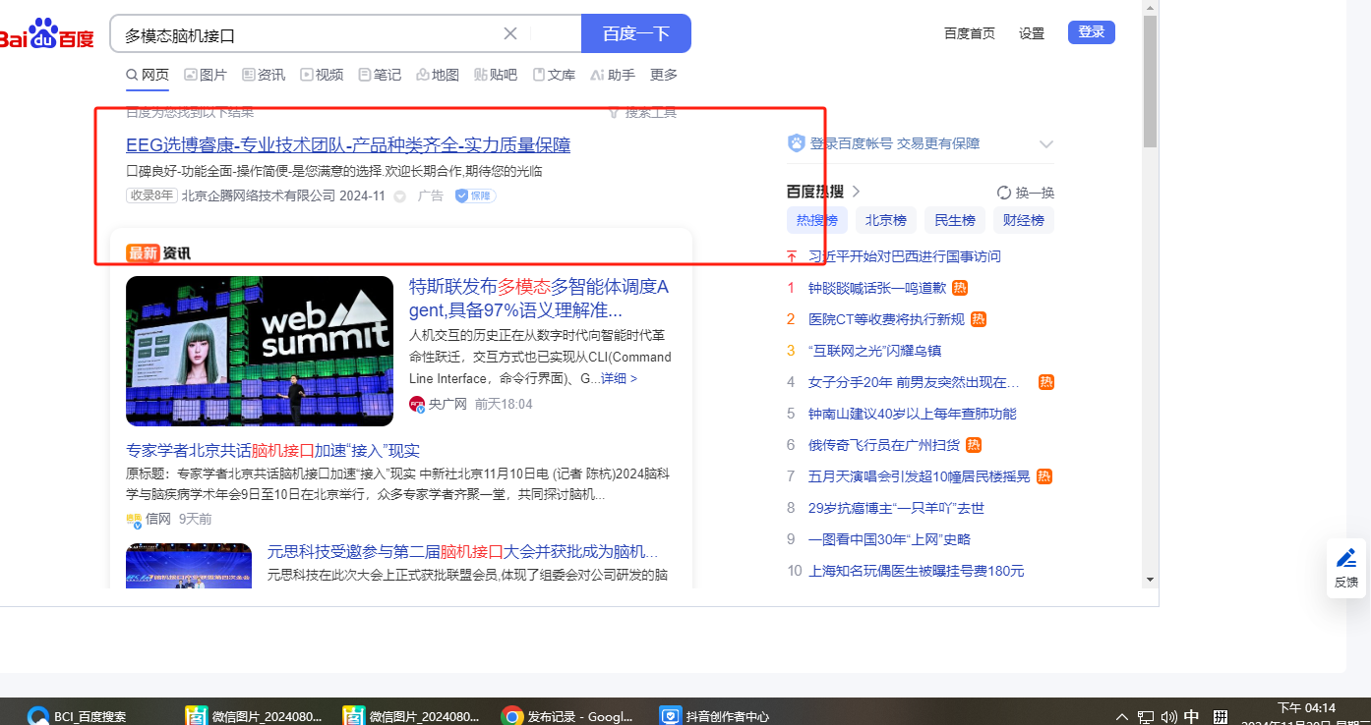Open Chrome 发布记录 in taskbar
This screenshot has width=1371, height=725.
(x=511, y=716)
